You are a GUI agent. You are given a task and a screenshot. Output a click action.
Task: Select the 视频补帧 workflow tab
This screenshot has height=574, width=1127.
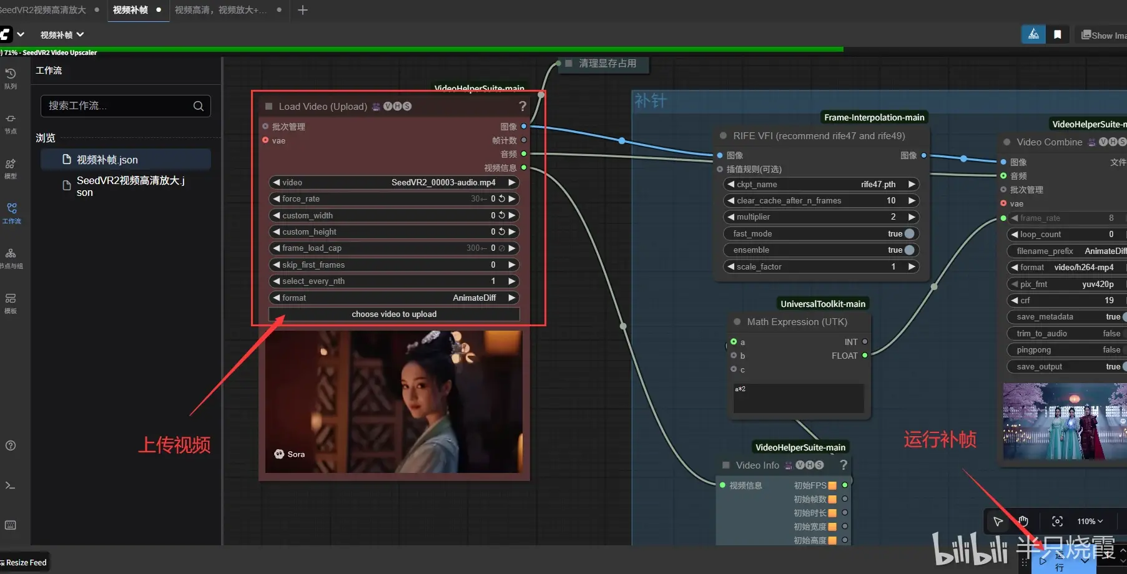pos(137,10)
